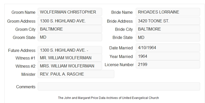Select the empty Comments field
205x103 pixels.
coord(119,86)
